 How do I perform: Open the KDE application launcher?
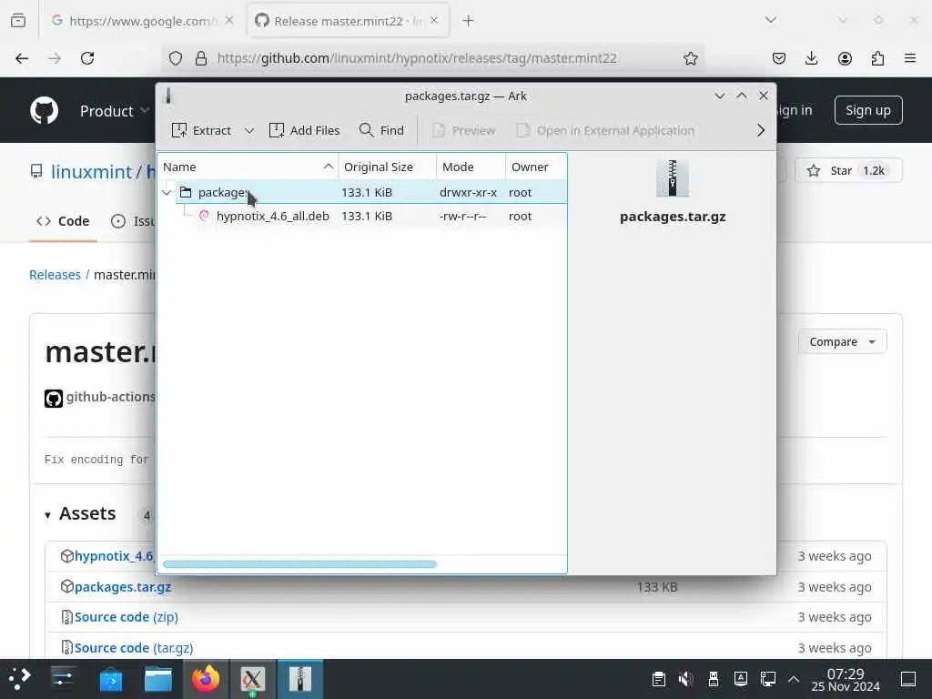point(20,679)
